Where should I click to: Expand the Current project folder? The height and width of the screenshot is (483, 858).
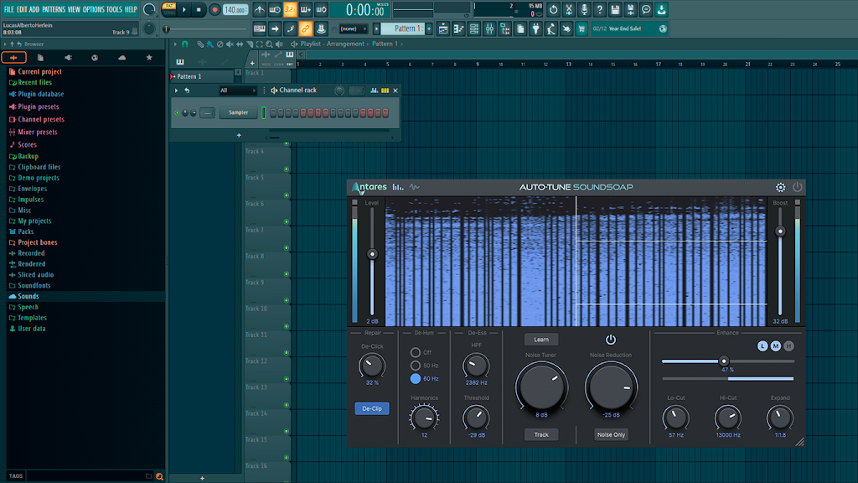point(39,72)
